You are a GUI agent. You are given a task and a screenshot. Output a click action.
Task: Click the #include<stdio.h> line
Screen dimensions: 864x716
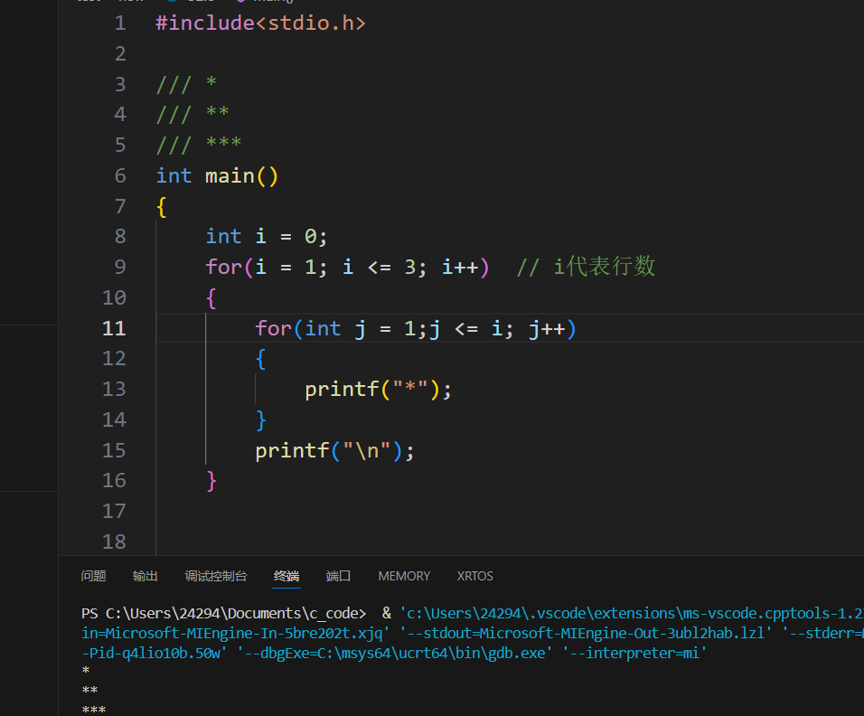coord(260,24)
